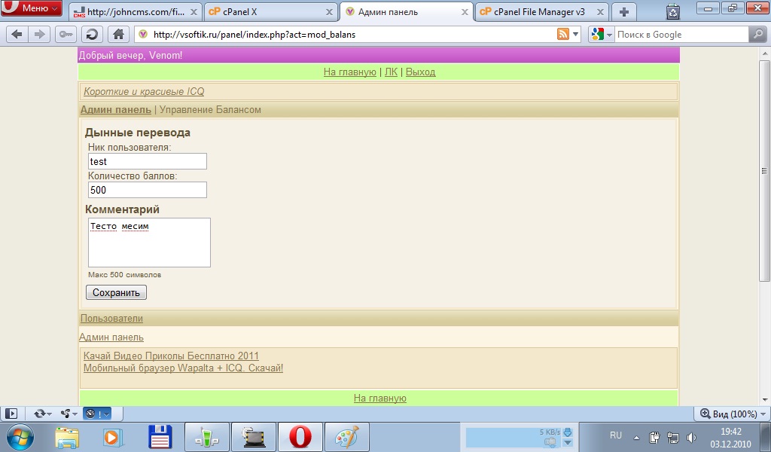The image size is (771, 452).
Task: Switch to the johncms.com tab
Action: coord(136,12)
